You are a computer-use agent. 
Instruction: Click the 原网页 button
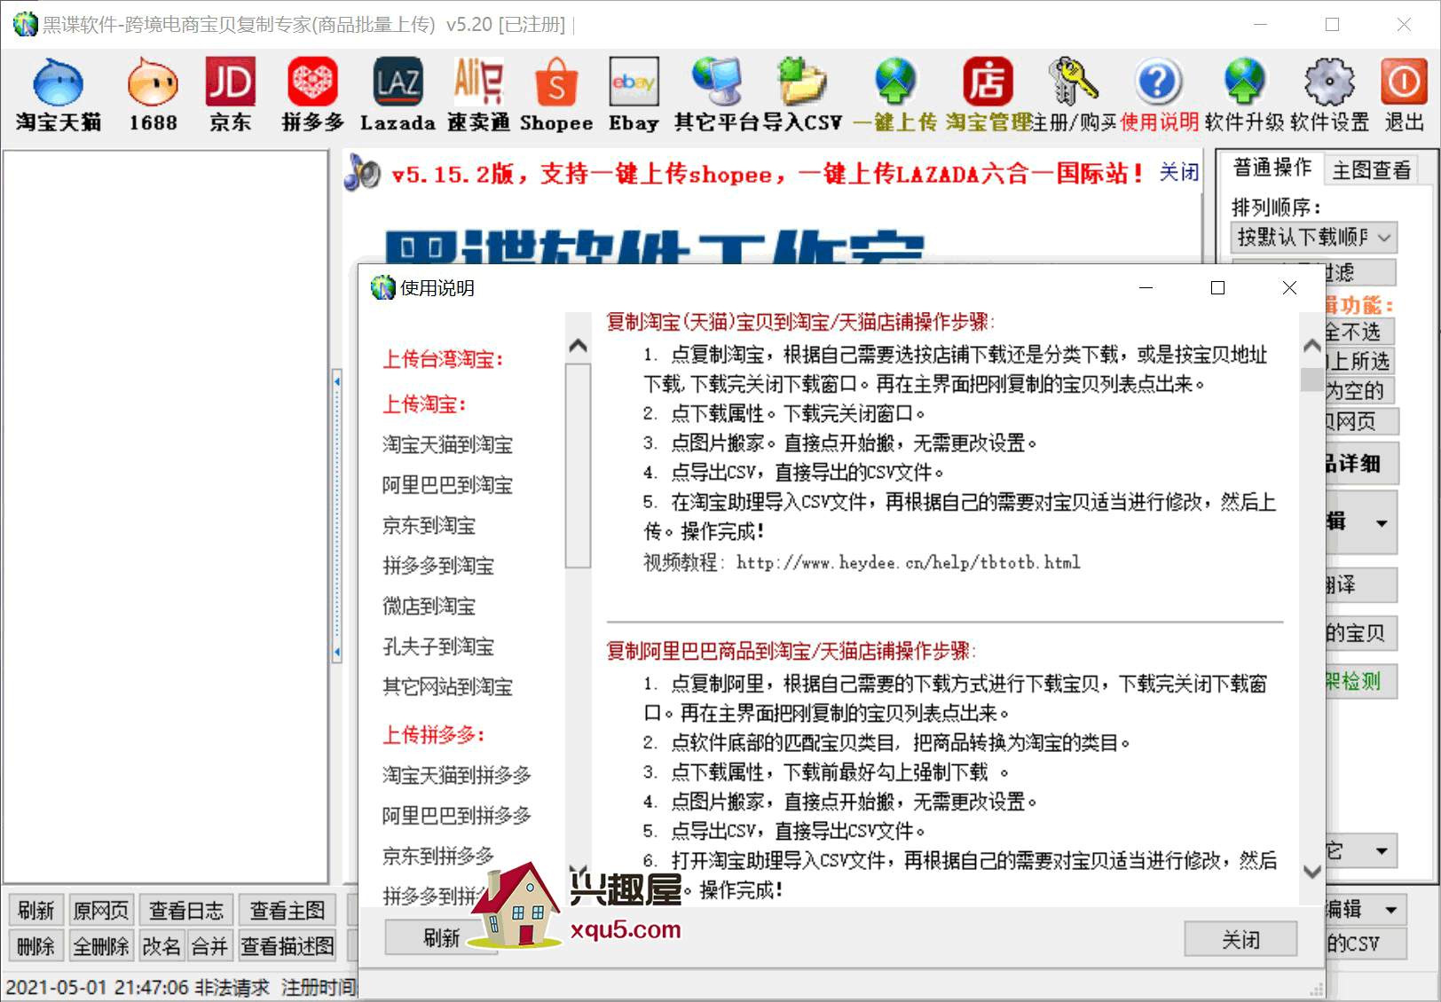(100, 911)
